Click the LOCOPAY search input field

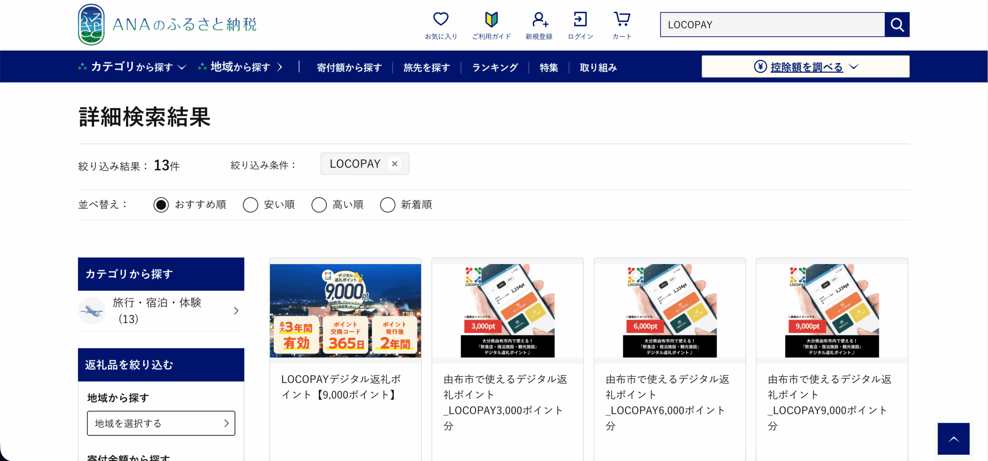(772, 25)
